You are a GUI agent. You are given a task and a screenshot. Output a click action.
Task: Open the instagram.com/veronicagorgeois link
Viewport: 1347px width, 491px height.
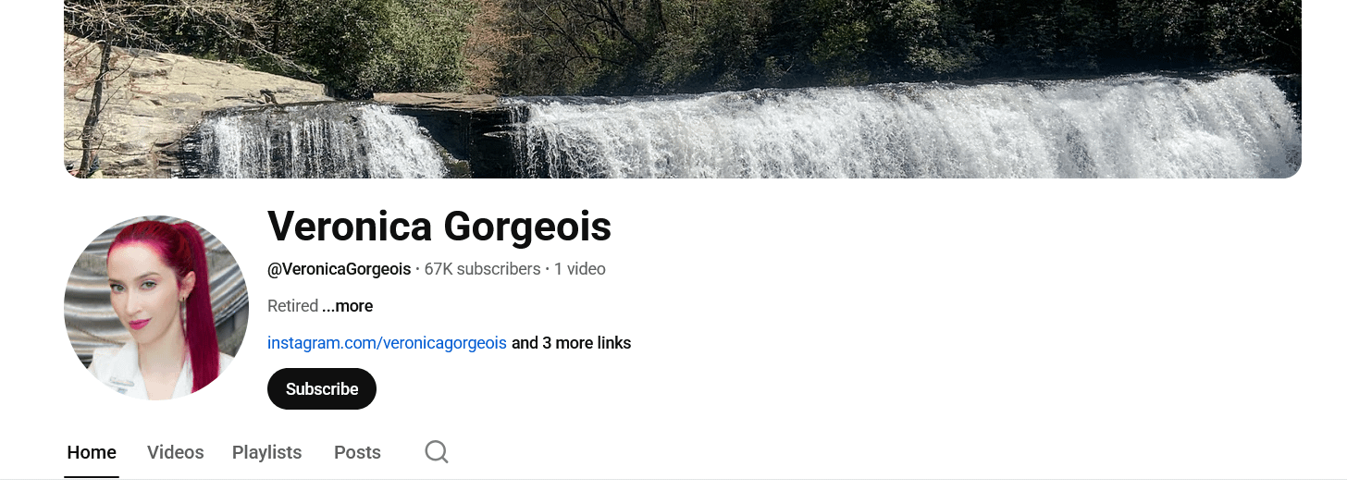point(387,343)
